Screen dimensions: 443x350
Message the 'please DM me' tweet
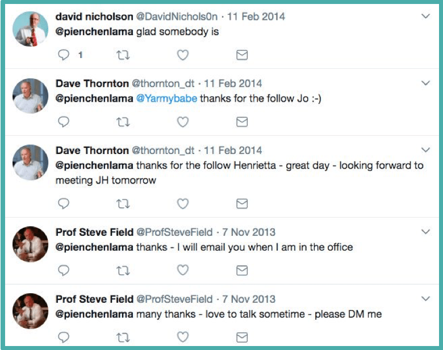[241, 338]
